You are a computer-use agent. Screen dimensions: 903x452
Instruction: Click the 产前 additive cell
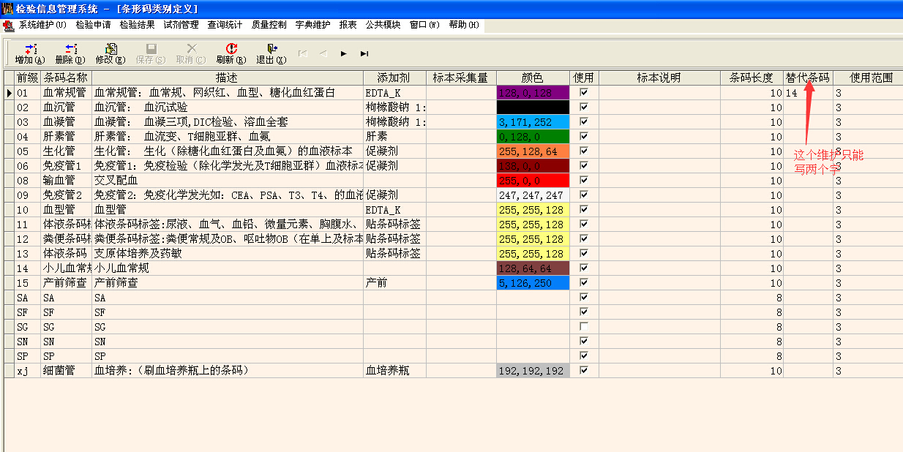pos(395,283)
